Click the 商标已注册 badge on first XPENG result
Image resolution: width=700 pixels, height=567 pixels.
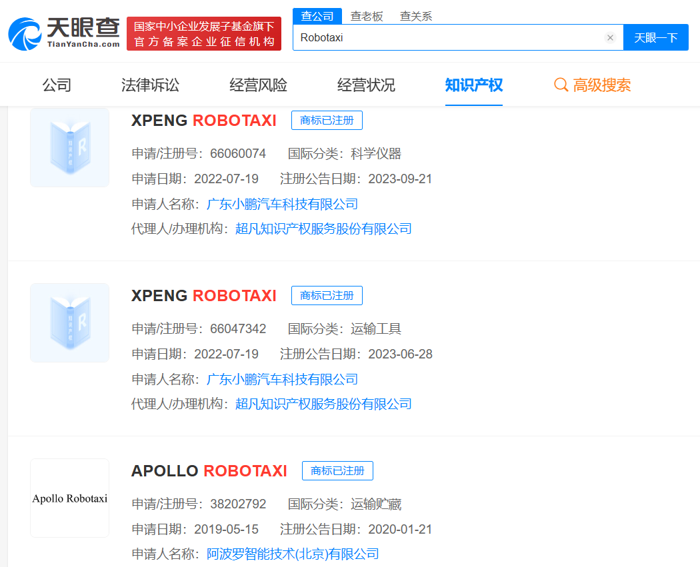coord(327,120)
